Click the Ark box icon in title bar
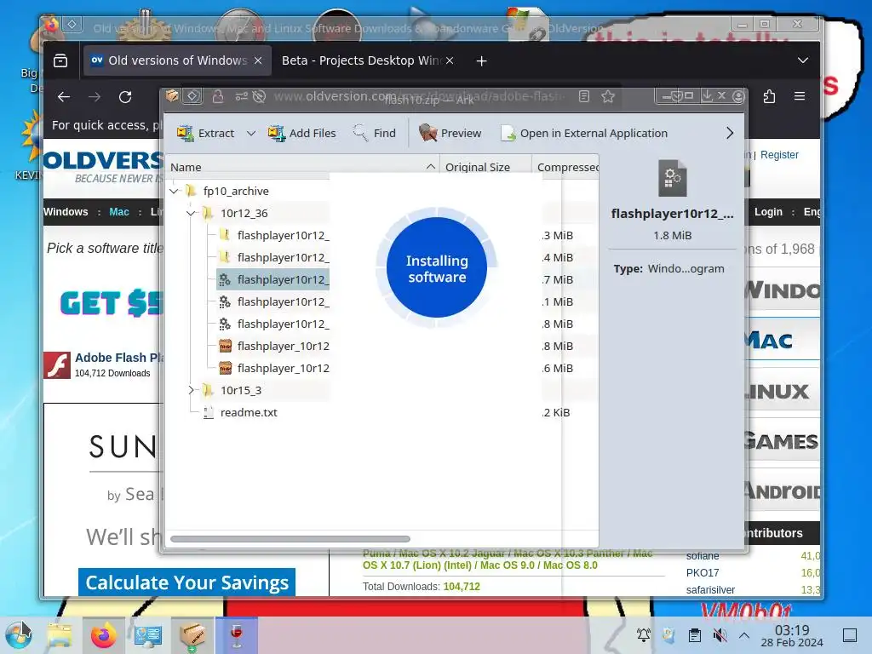 pos(172,96)
